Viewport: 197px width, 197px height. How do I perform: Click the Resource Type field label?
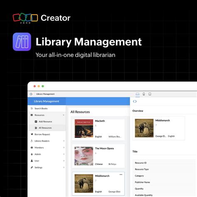(142, 169)
